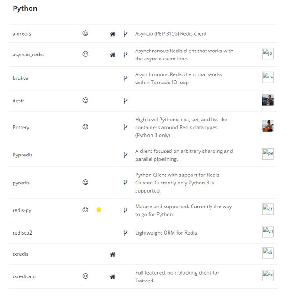The height and width of the screenshot is (299, 293).
Task: Click the smiley icon next to desir
Action: tap(85, 100)
